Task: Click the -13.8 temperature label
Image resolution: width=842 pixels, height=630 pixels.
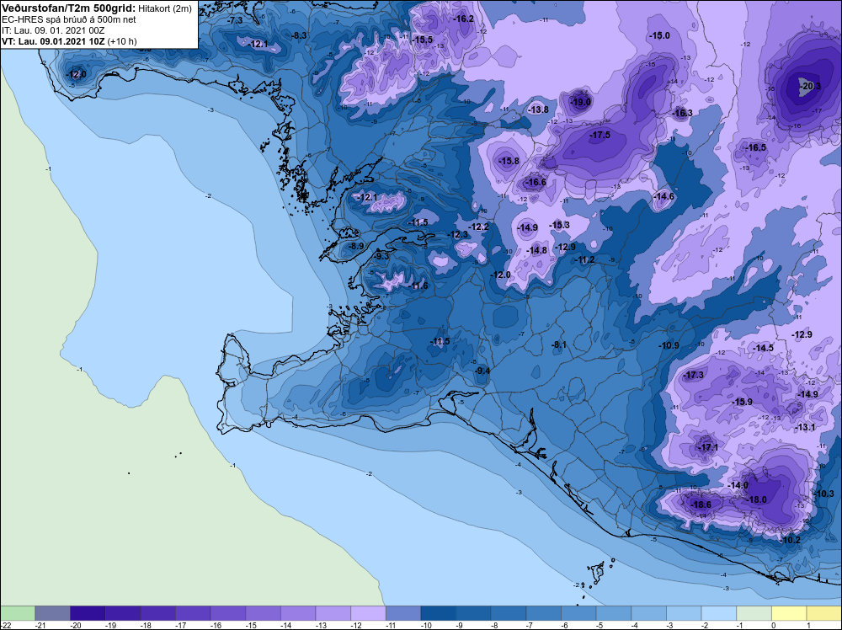Action: click(x=538, y=109)
